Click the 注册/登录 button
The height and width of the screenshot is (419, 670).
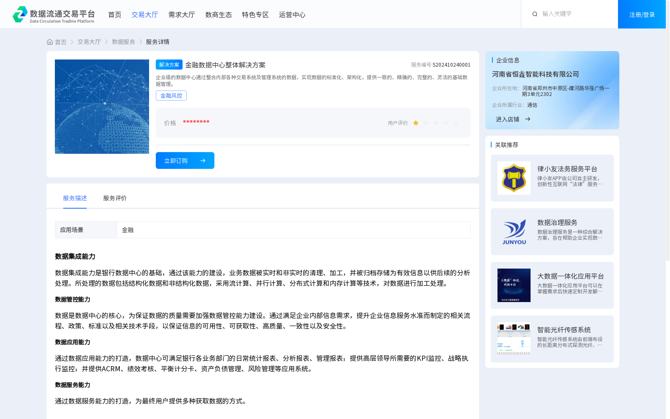coord(642,14)
